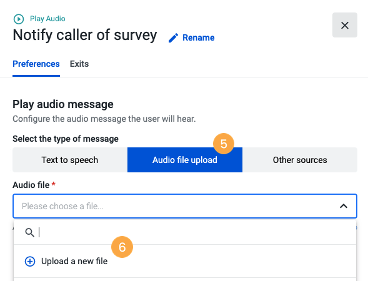368x281 pixels.
Task: Click the Play Audio circle icon
Action: click(19, 19)
